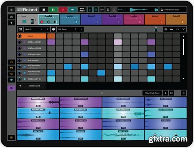Adjust the 909 Demo LT 01 level knob

point(19,79)
